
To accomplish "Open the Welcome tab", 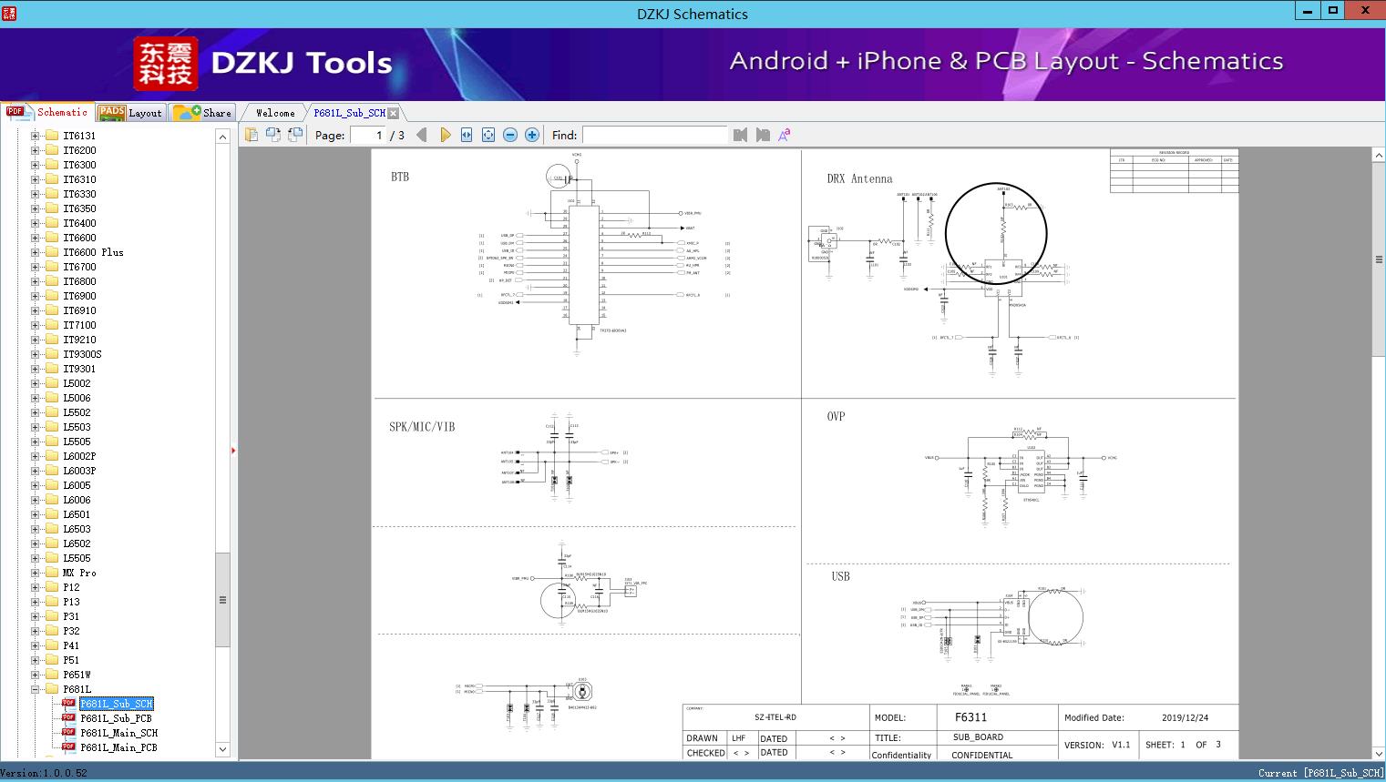I will pyautogui.click(x=274, y=113).
